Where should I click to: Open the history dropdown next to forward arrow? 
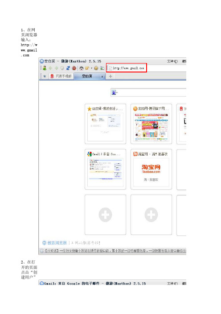click(62, 68)
